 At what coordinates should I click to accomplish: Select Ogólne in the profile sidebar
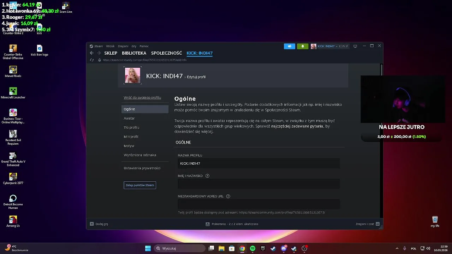point(145,109)
